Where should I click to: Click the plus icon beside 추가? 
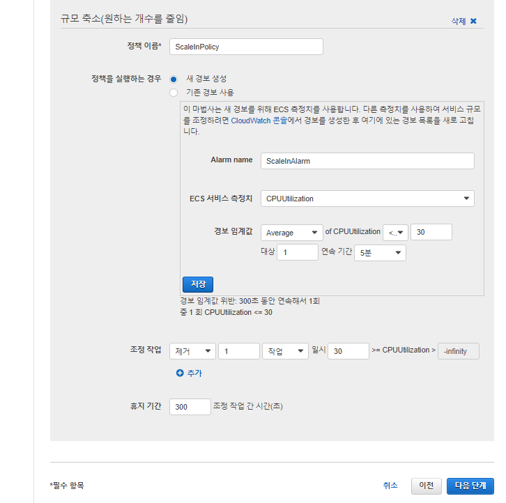click(180, 373)
